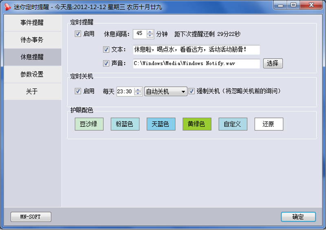The width and height of the screenshot is (326, 230).
Task: Maximize the 迷你定时提醒 window
Action: click(293, 5)
